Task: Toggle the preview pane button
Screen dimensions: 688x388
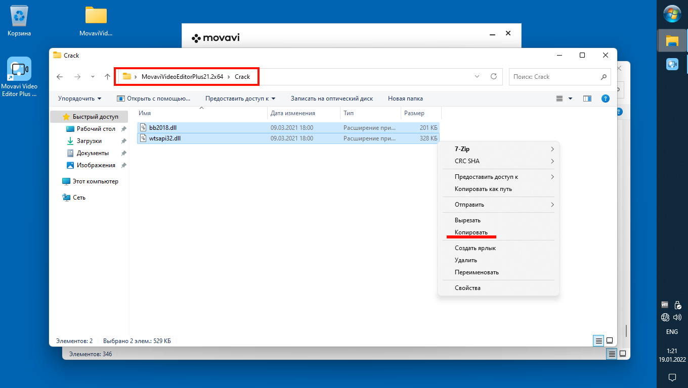Action: coord(587,99)
